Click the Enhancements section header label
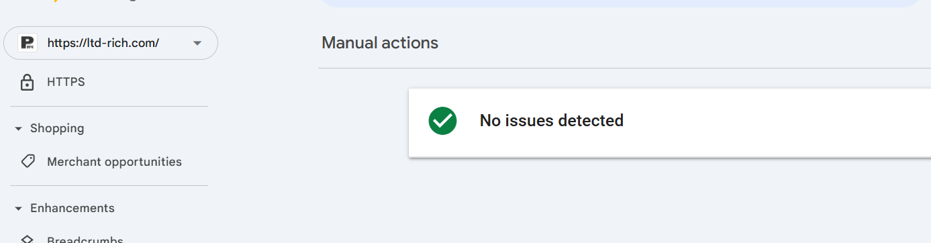931x243 pixels. click(72, 208)
